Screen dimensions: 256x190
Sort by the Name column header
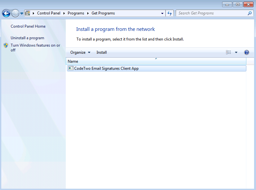[156, 61]
